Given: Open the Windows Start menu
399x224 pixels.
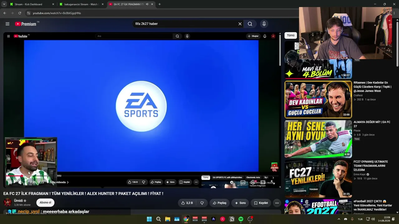Looking at the screenshot, I should [149, 219].
